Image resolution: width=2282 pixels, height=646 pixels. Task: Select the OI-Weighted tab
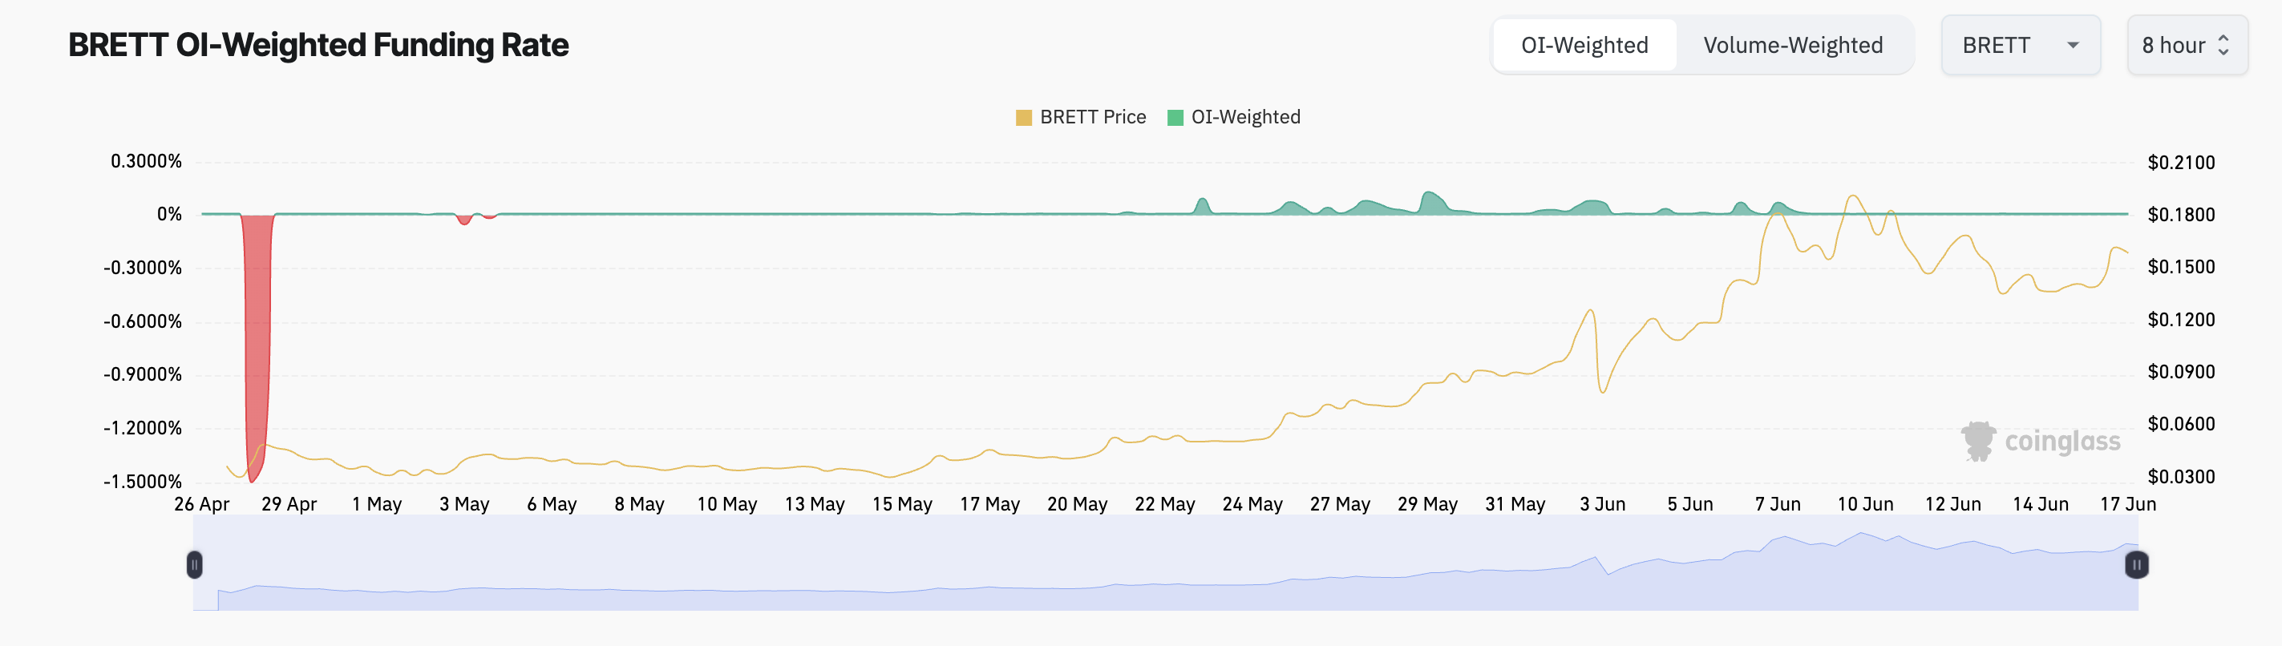coord(1584,45)
